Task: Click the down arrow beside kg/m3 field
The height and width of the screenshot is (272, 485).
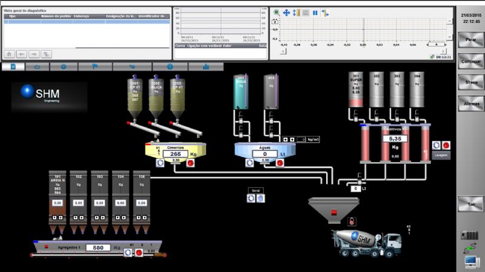Action: tap(292, 139)
